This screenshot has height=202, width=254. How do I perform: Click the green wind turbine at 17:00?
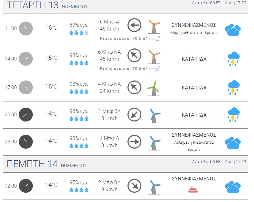pyautogui.click(x=154, y=88)
